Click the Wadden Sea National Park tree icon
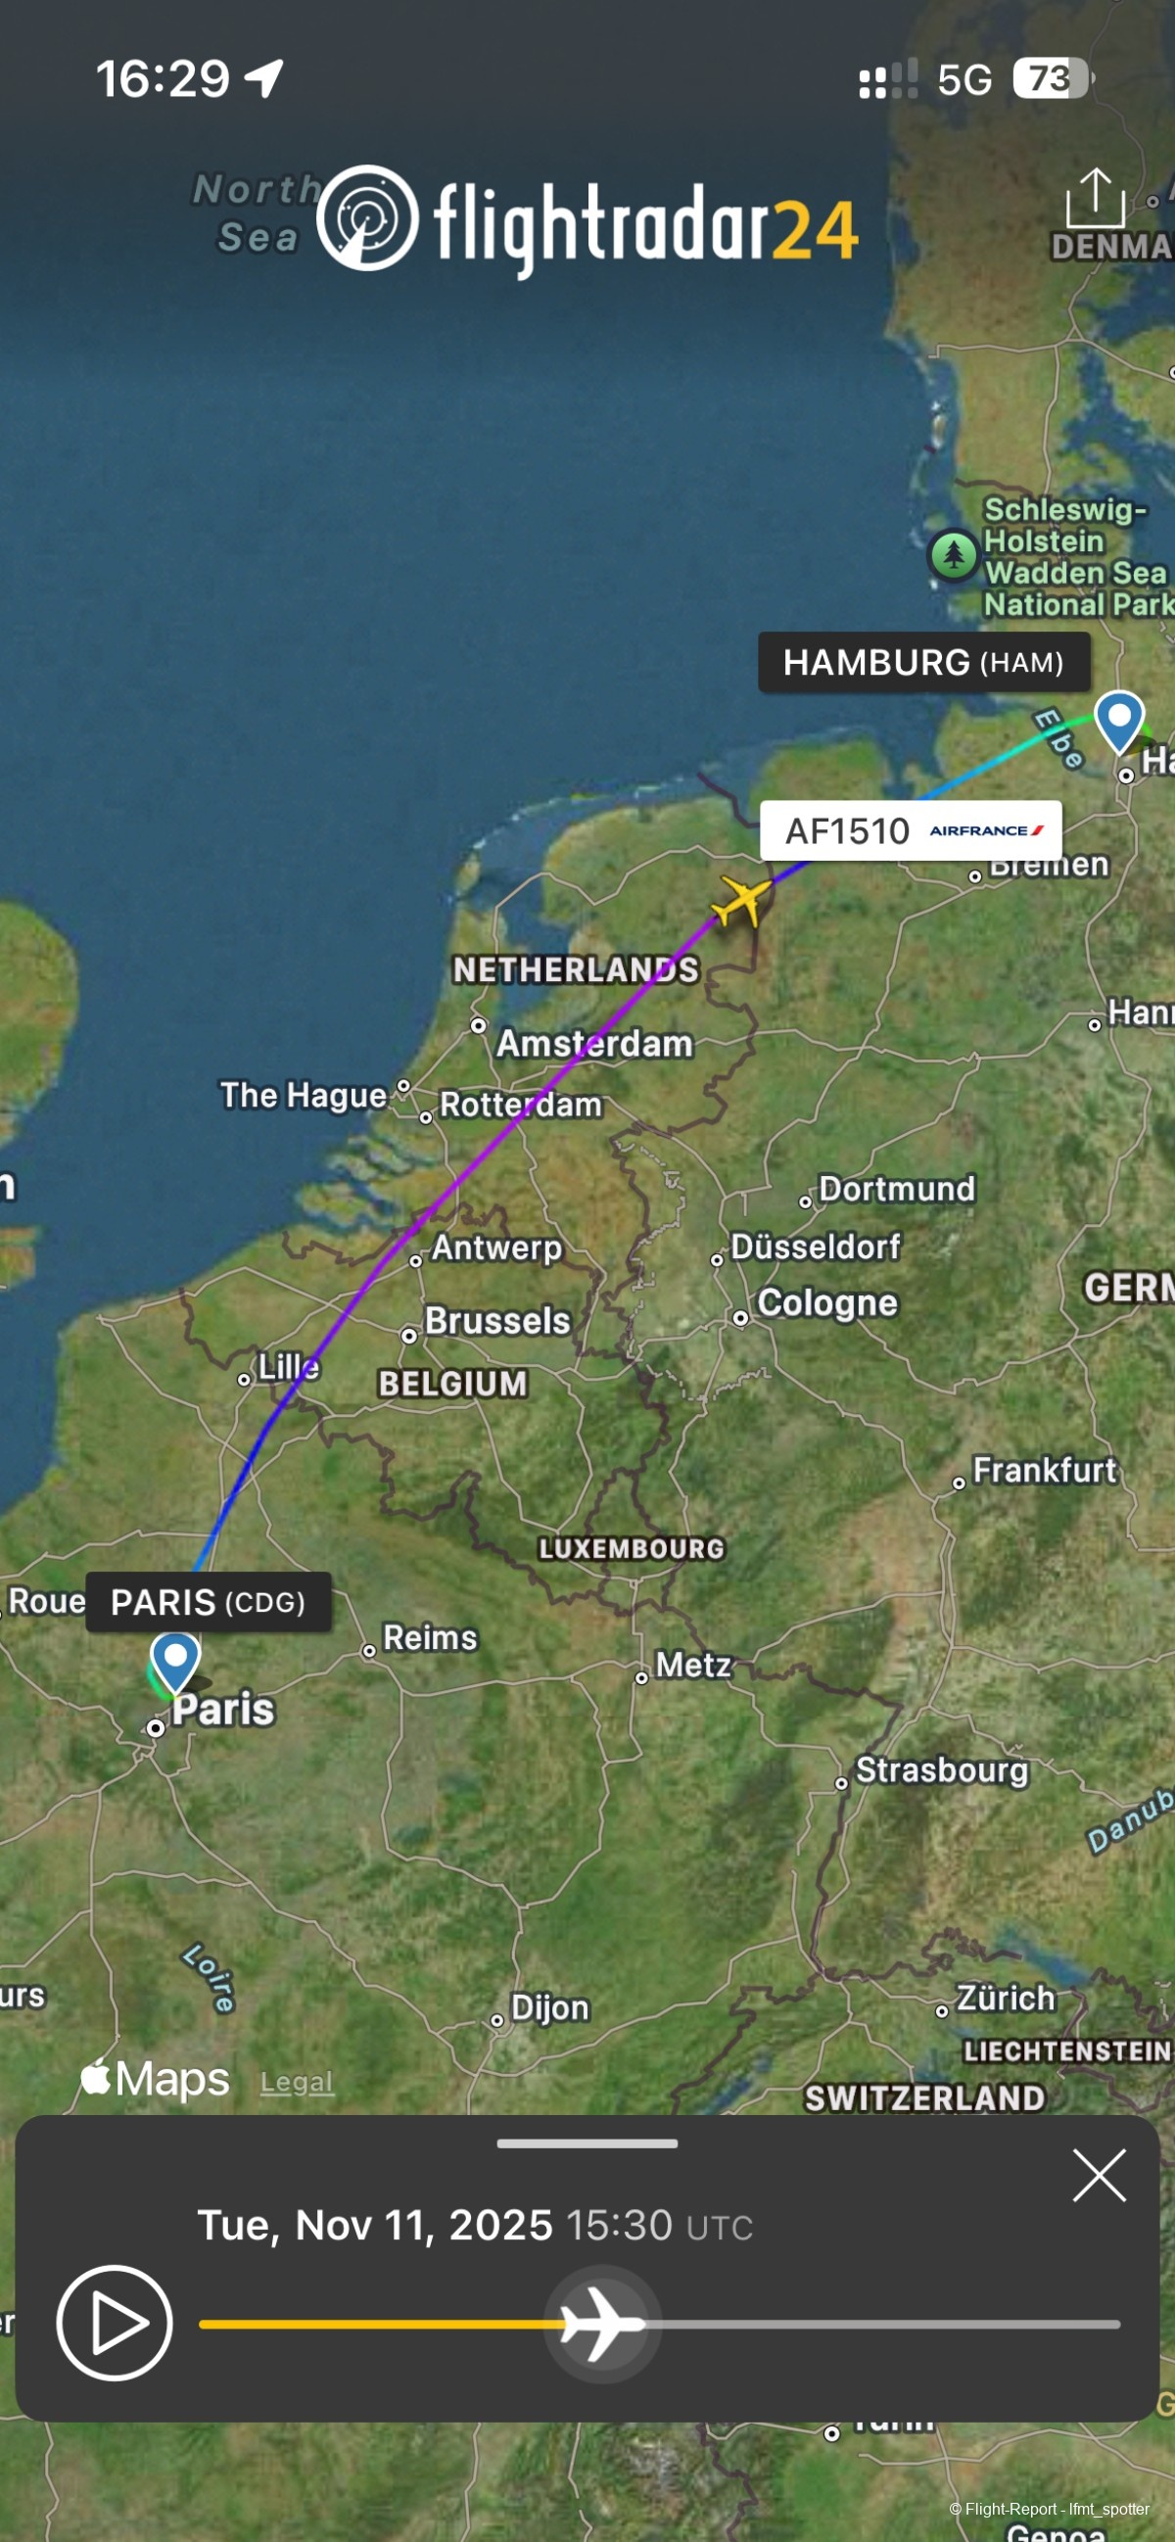The width and height of the screenshot is (1175, 2542). click(x=953, y=555)
